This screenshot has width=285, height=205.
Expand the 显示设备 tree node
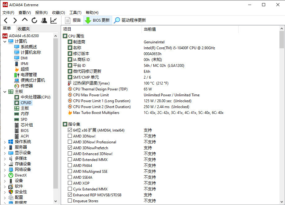pyautogui.click(x=5, y=153)
